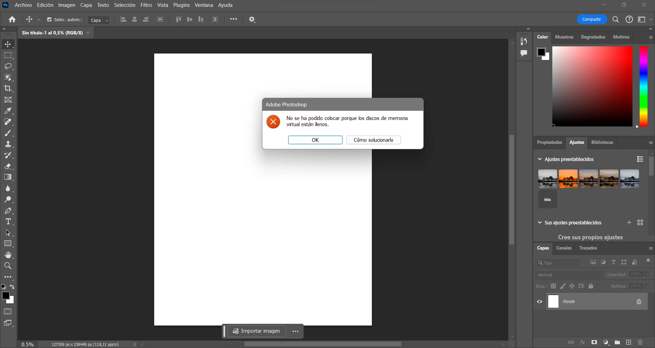
Task: Select the Zoom tool
Action: 8,266
